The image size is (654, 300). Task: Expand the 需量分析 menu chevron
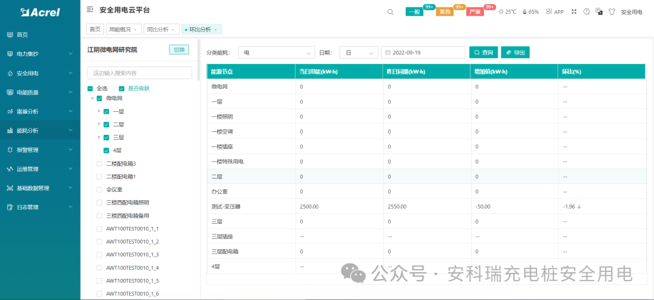tap(70, 111)
